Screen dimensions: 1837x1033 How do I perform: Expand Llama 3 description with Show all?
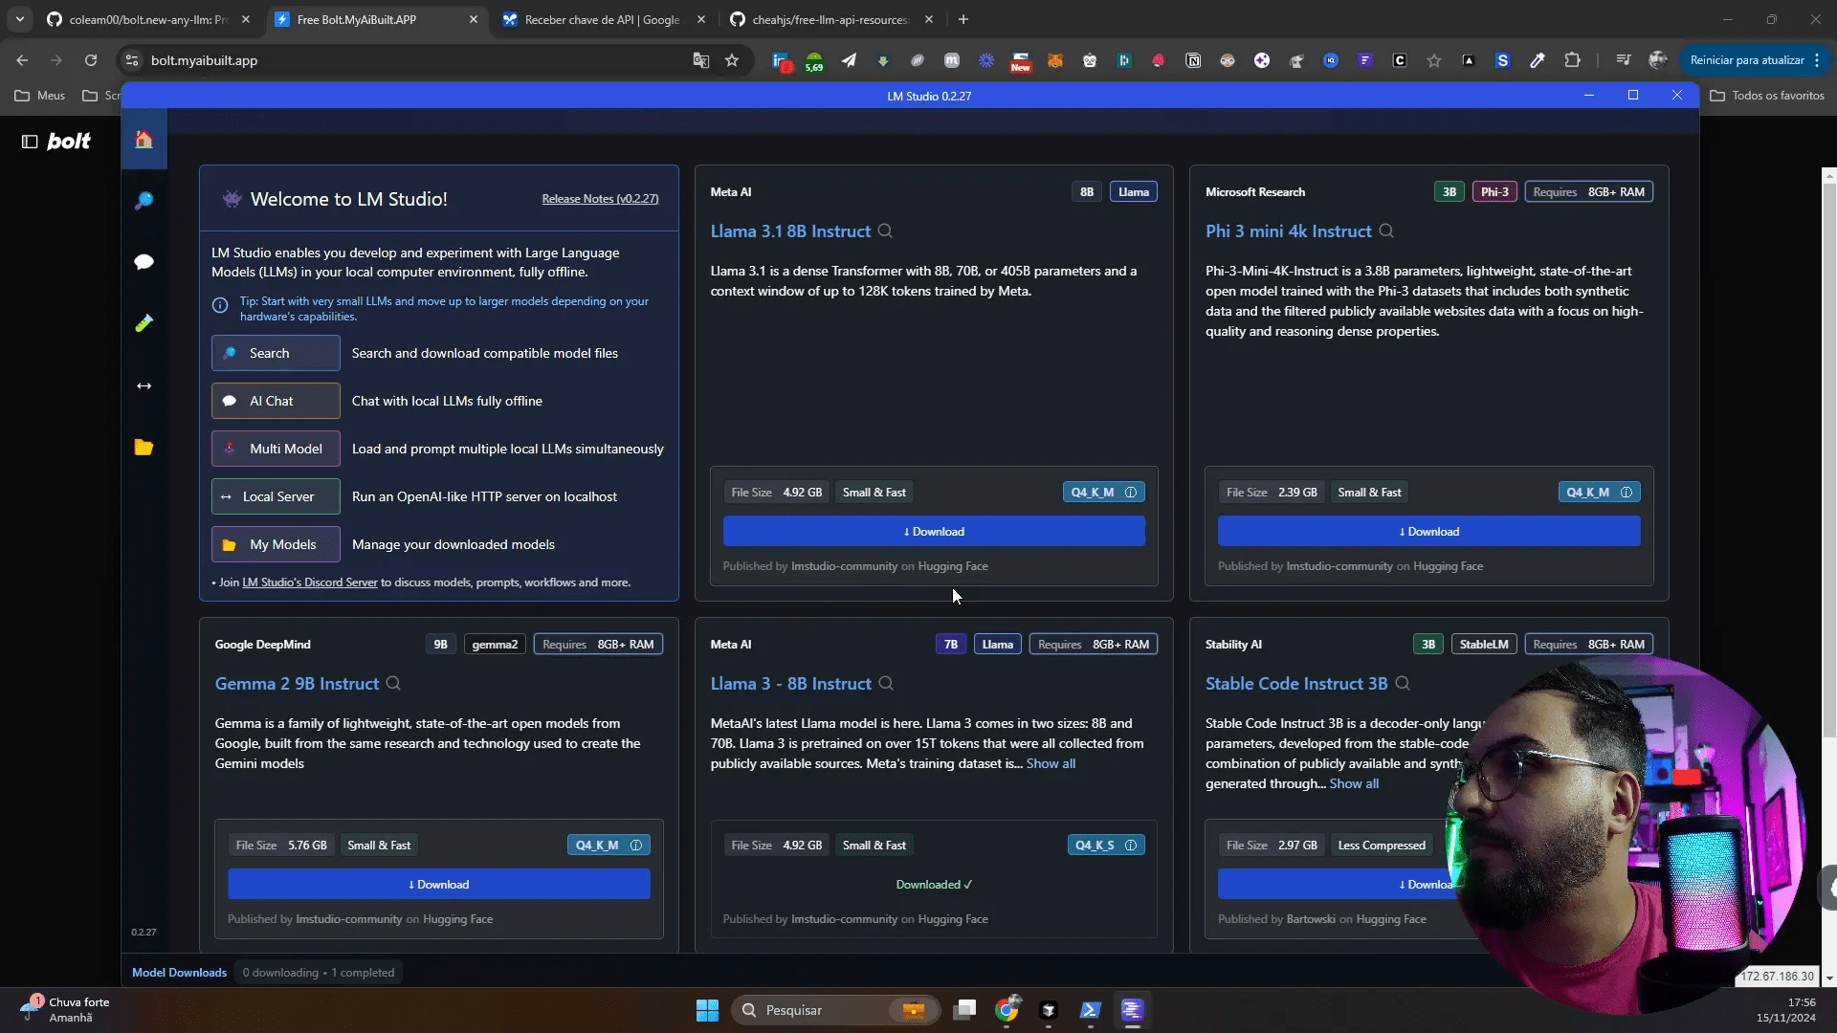coord(1051,764)
